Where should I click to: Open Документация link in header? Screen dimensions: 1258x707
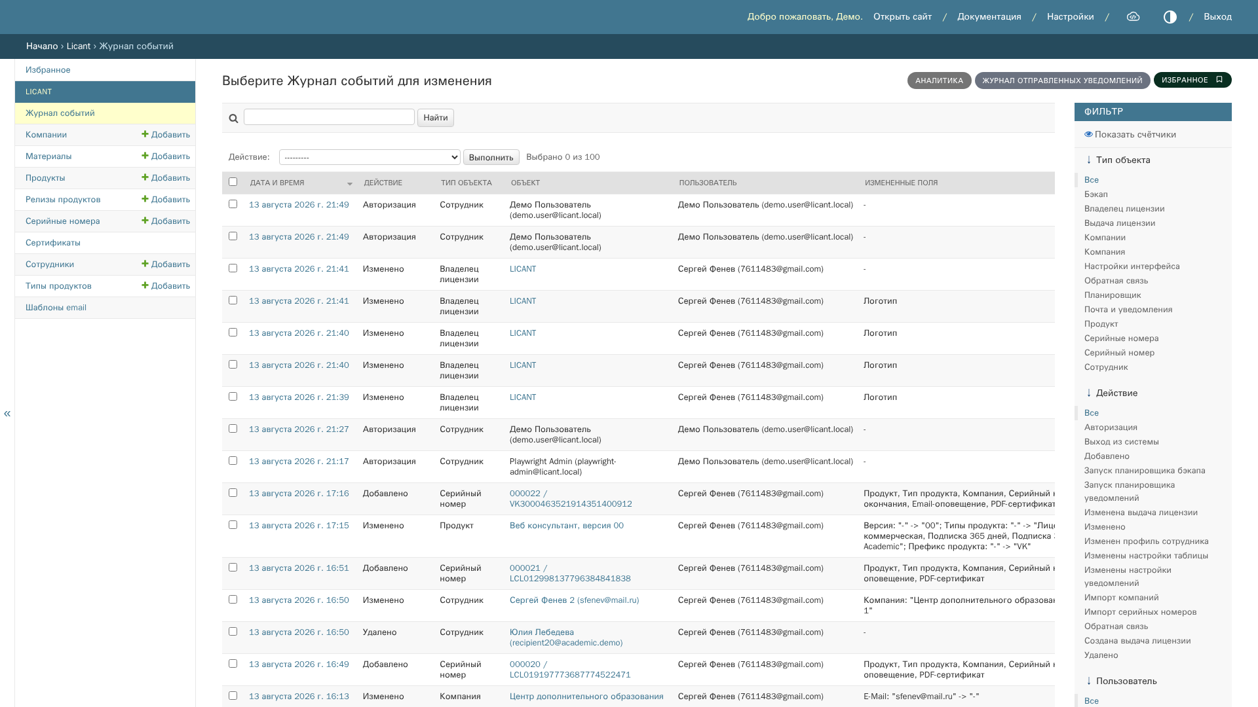click(x=989, y=17)
